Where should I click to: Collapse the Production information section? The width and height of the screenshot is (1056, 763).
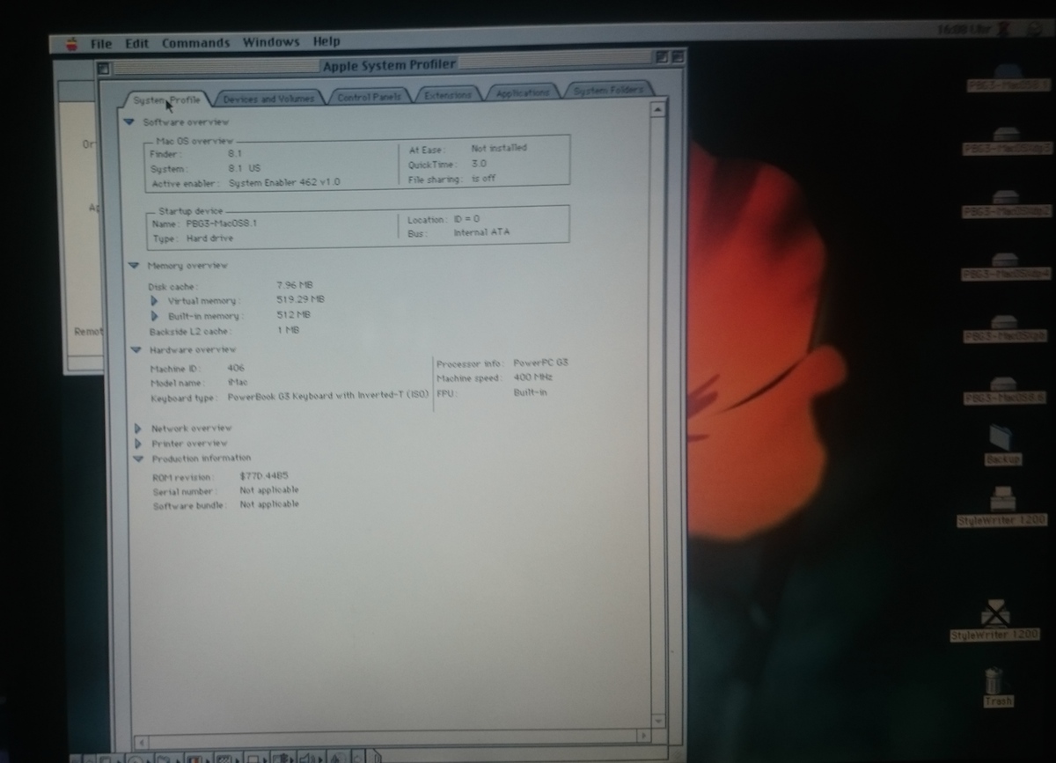coord(138,459)
